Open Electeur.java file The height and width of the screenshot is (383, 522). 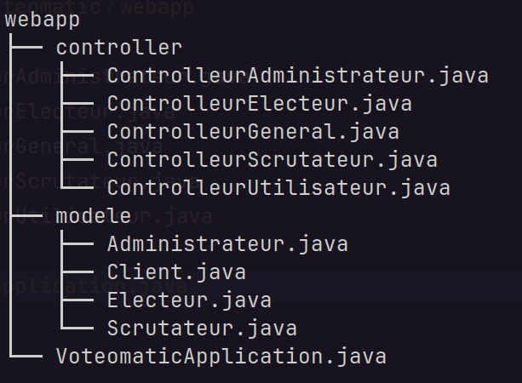coord(189,300)
